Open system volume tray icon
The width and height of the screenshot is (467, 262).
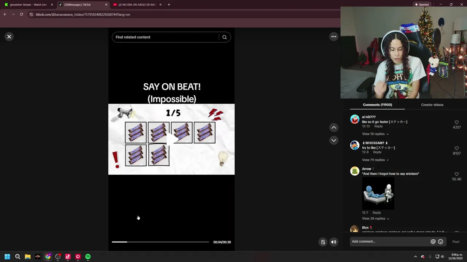pos(442,257)
